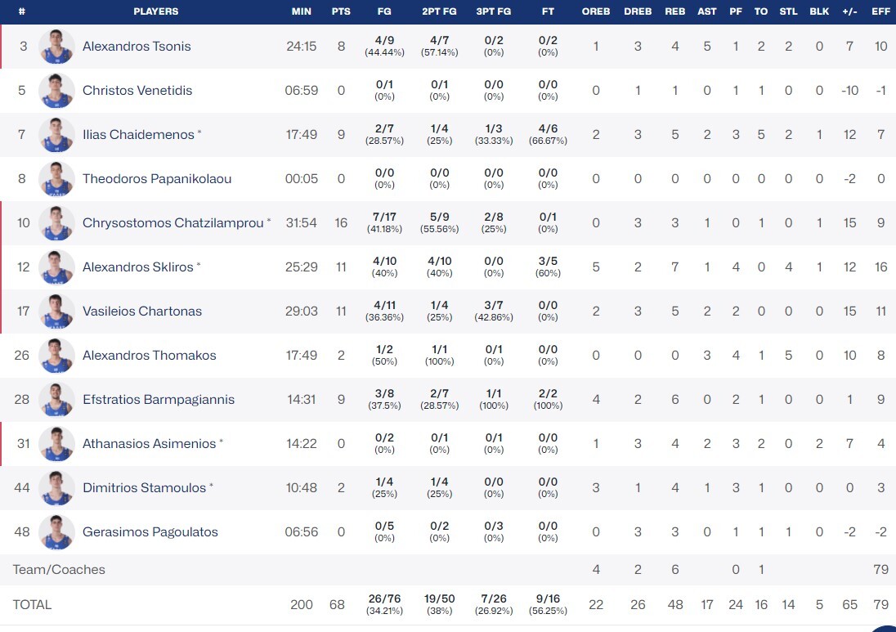Click total three-pointers 7/26
Image resolution: width=896 pixels, height=632 pixels.
[494, 598]
